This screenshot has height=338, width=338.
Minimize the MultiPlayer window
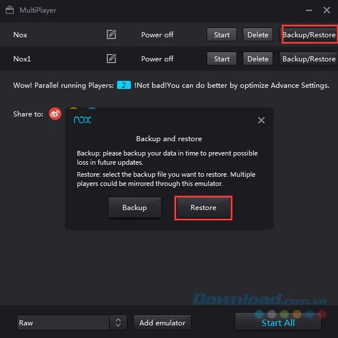coord(309,10)
